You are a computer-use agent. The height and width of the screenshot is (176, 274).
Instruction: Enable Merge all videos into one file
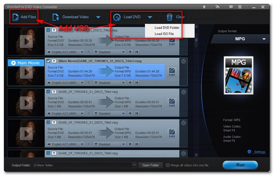point(168,165)
